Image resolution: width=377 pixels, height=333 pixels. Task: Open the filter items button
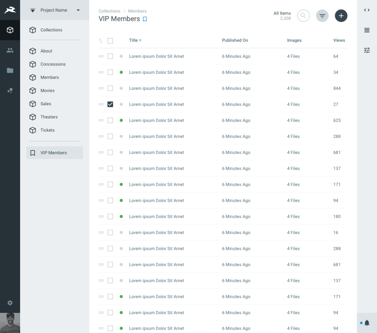click(322, 16)
